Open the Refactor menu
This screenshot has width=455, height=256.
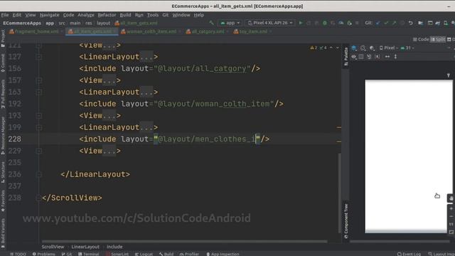[107, 15]
